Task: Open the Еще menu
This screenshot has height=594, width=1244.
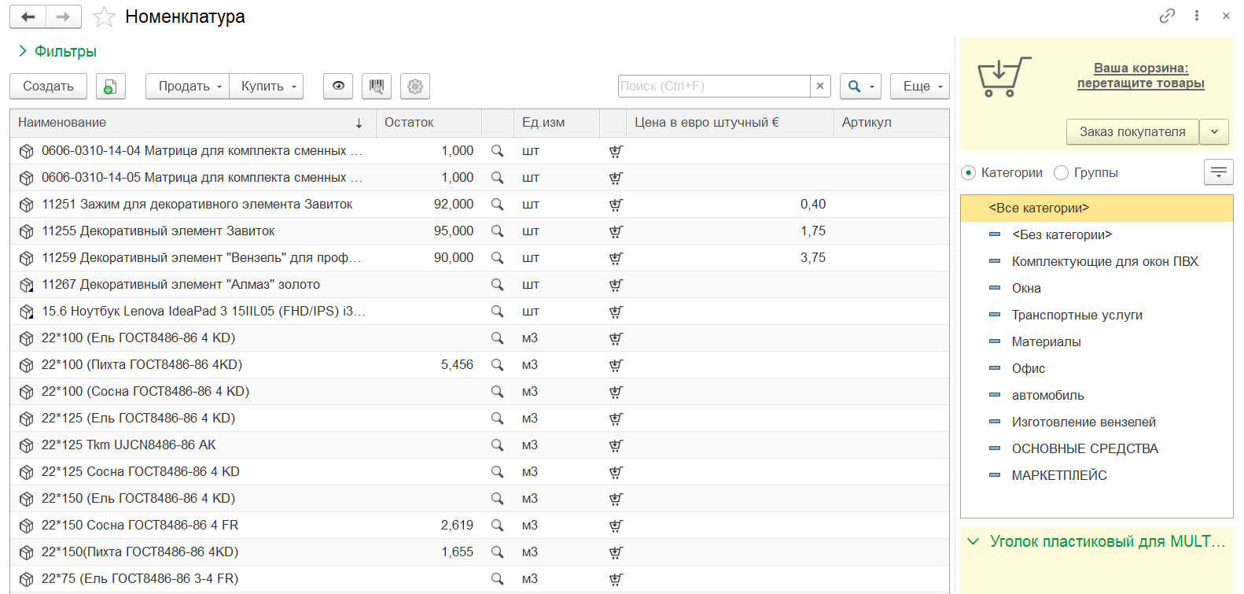Action: point(919,86)
